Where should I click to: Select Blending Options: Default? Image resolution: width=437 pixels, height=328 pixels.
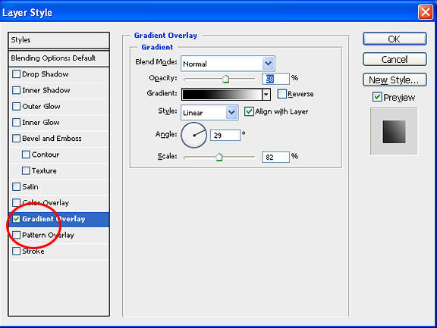click(59, 58)
